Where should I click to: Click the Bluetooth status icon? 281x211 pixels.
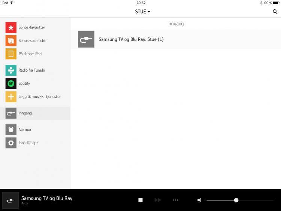click(261, 3)
